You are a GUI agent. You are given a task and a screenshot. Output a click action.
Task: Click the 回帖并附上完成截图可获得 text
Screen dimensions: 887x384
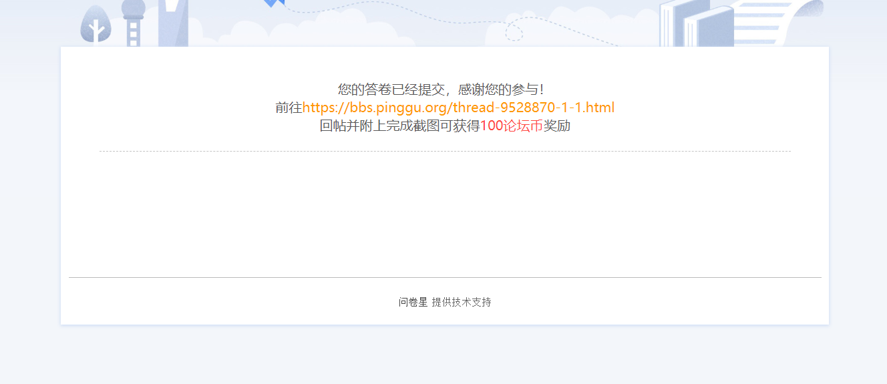click(399, 126)
